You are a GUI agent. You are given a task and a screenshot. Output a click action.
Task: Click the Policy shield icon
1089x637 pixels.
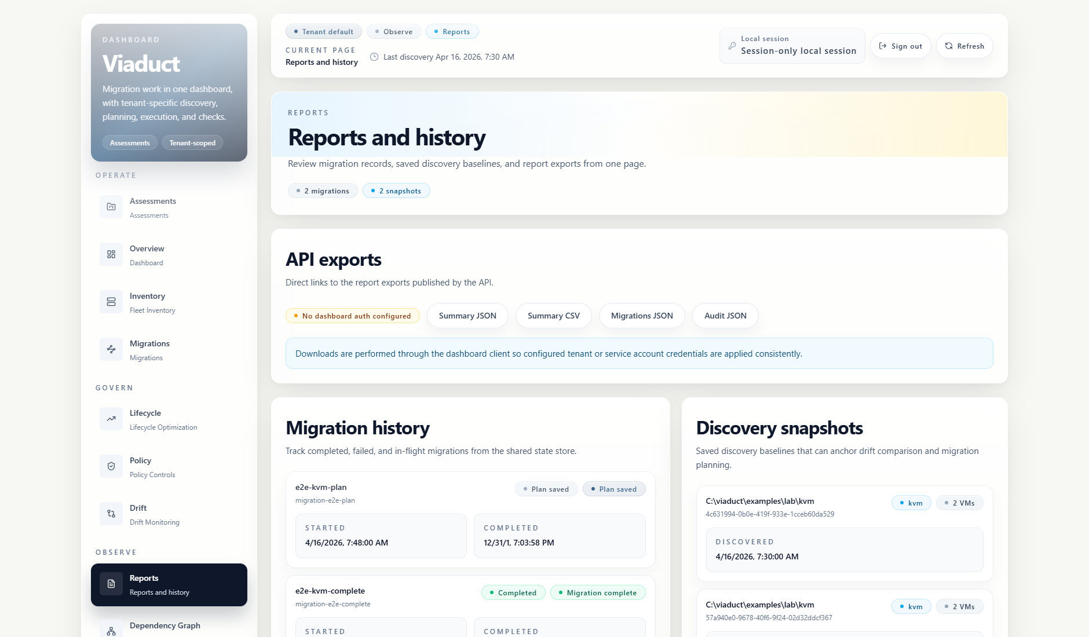[x=111, y=466]
